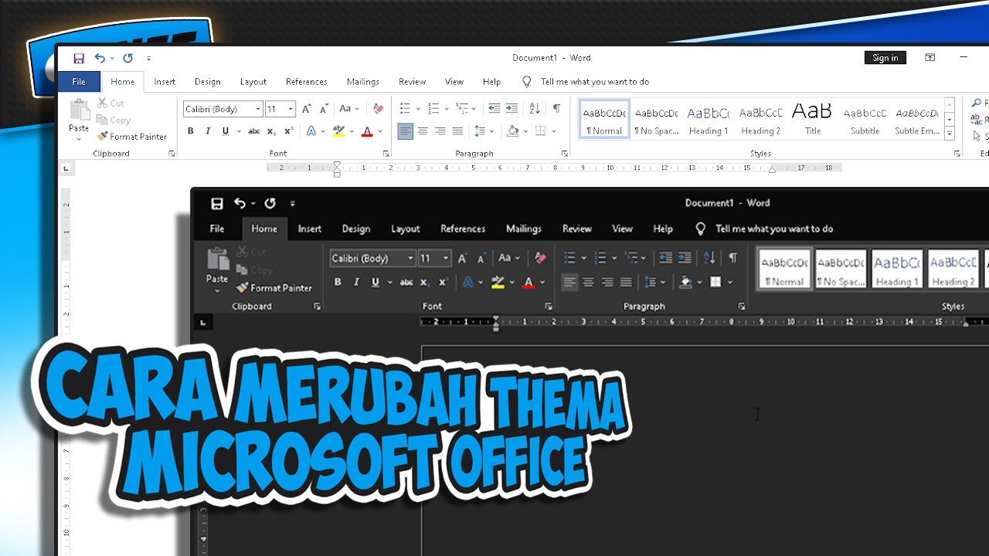Screen dimensions: 989x556
Task: Apply the Title style in the light Word window
Action: 813,119
